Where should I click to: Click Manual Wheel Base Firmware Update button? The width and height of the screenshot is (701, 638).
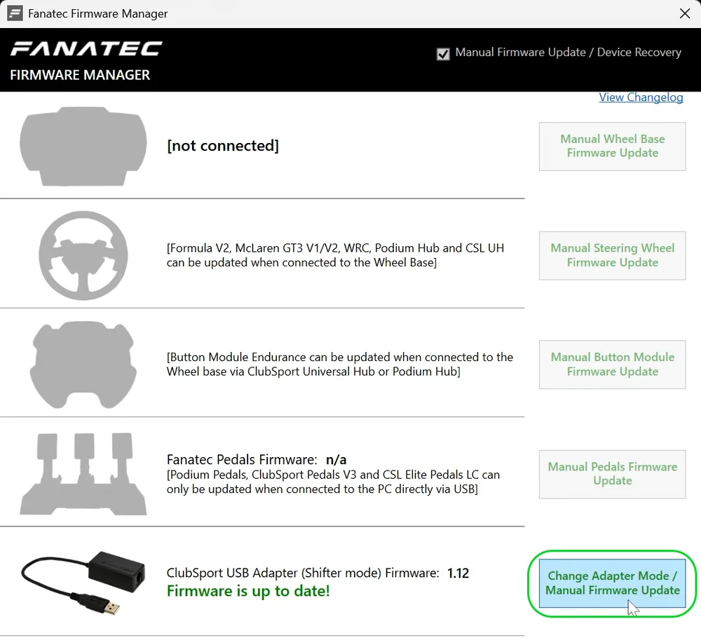[x=612, y=147]
